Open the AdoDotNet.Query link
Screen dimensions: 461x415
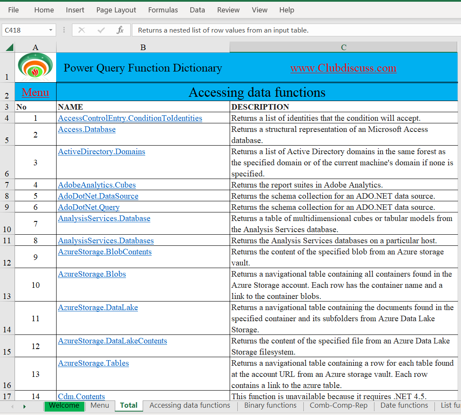pyautogui.click(x=89, y=207)
